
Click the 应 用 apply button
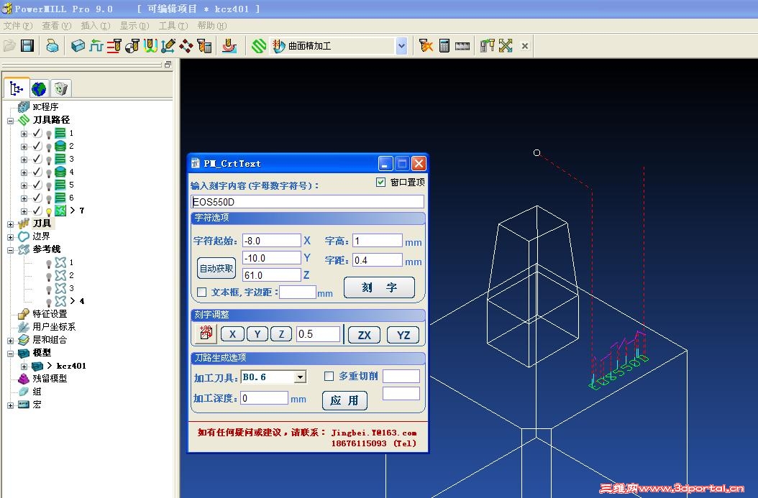344,400
